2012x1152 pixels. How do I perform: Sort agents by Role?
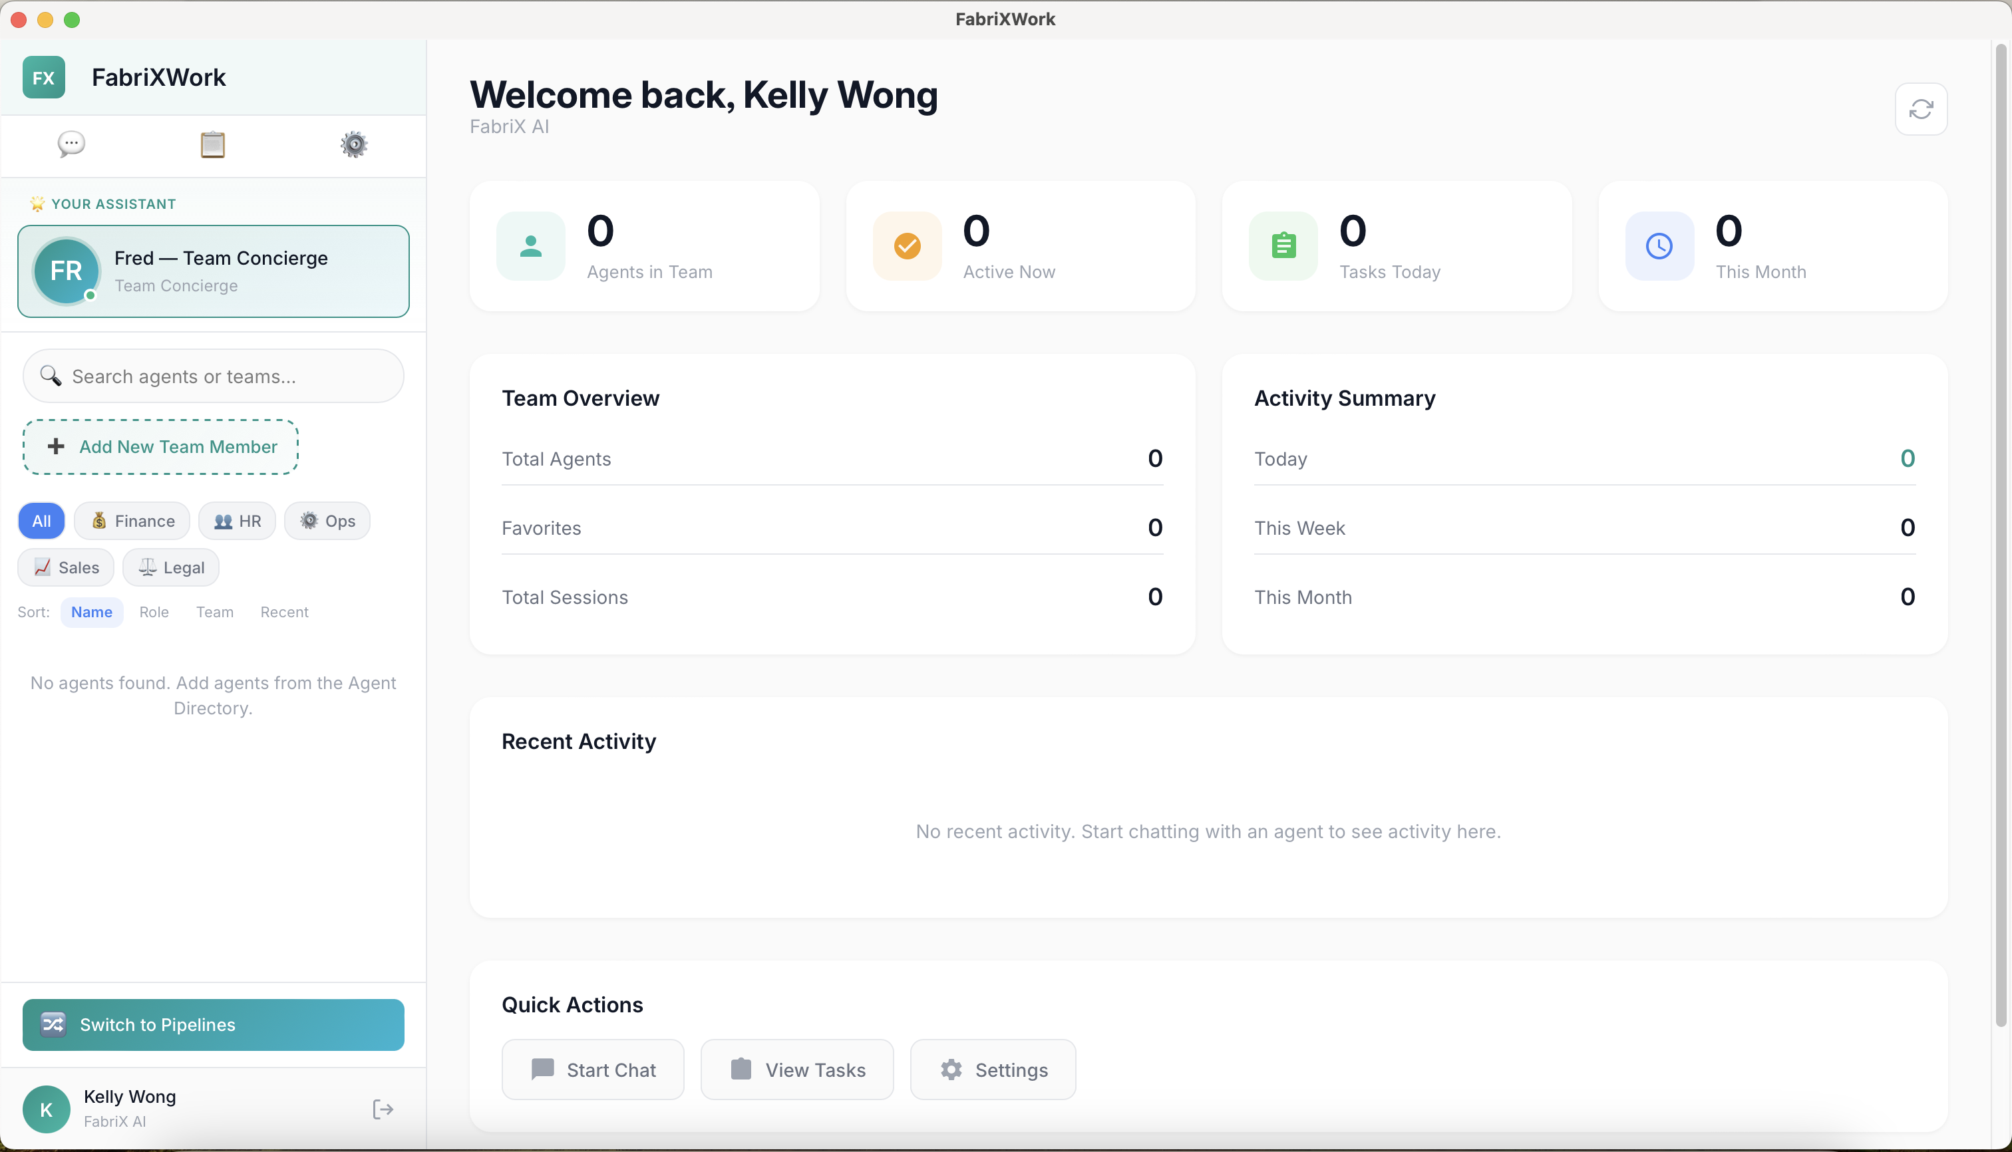tap(154, 612)
